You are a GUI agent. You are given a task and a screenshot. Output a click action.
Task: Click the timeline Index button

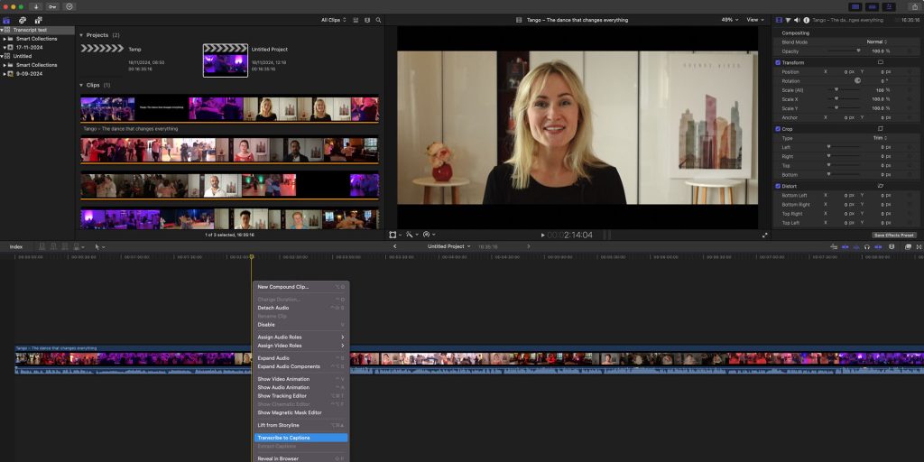point(16,246)
